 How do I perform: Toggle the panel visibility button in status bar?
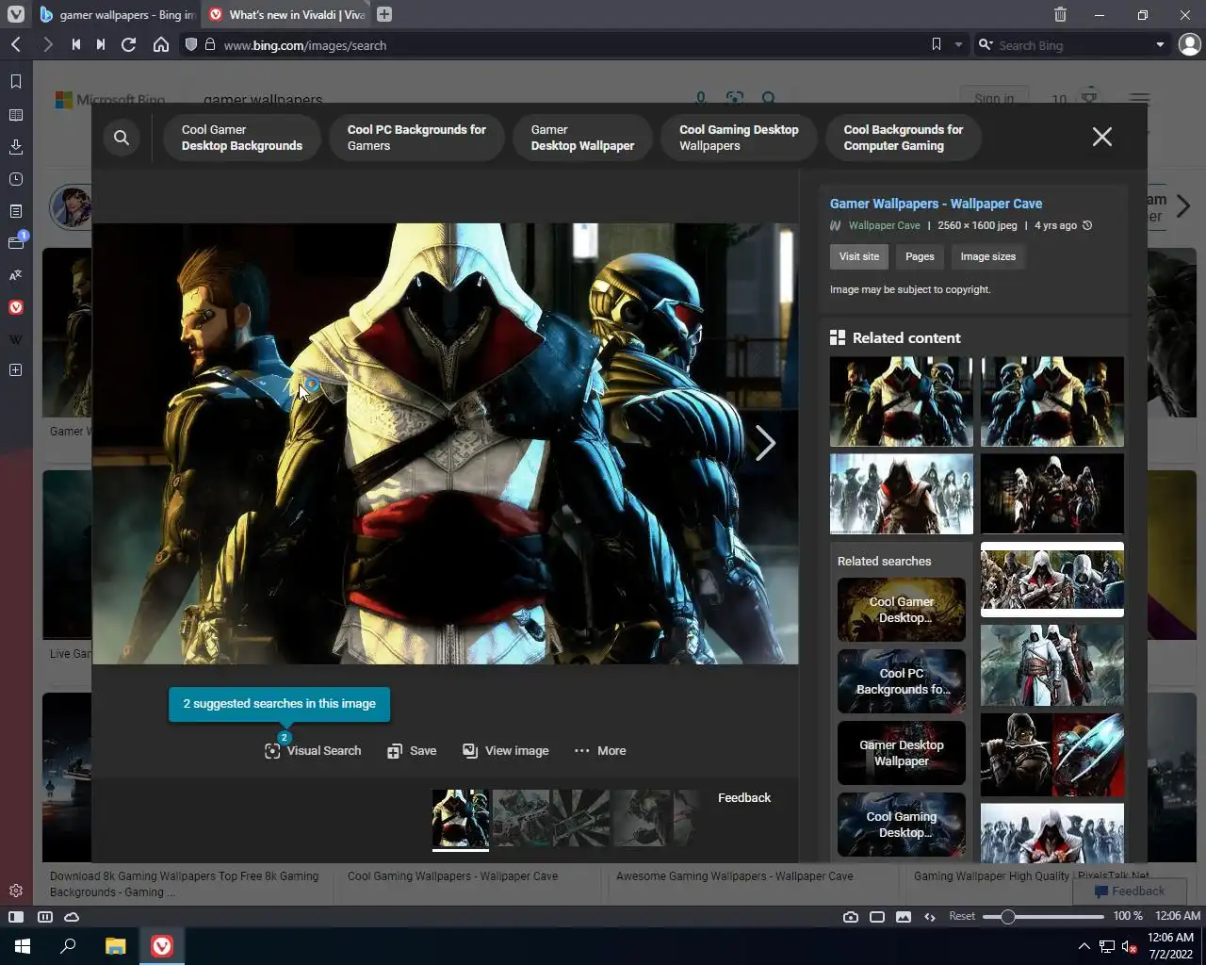(x=16, y=916)
